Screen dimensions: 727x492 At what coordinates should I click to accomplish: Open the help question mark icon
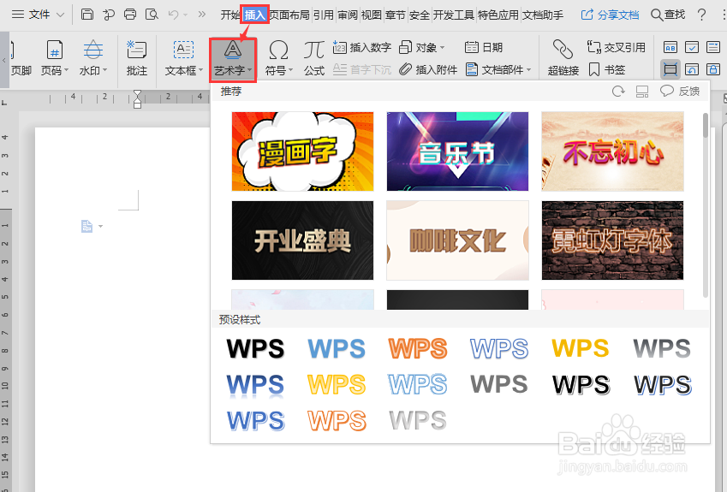click(x=702, y=15)
